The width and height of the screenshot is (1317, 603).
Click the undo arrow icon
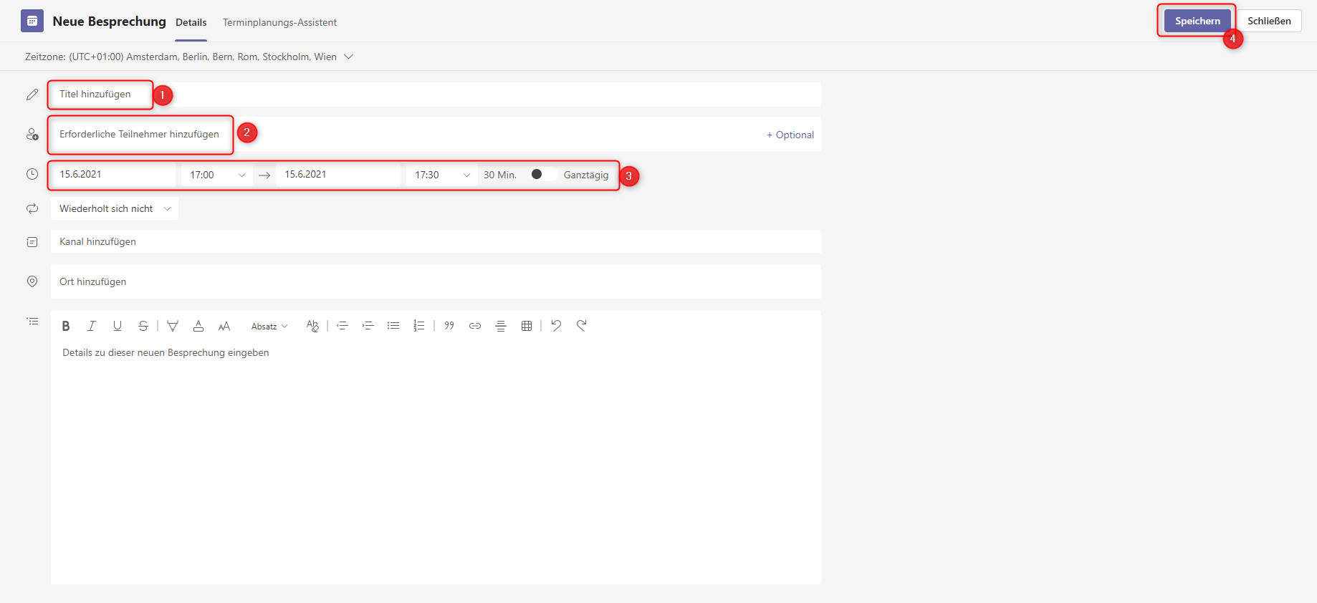click(x=556, y=325)
